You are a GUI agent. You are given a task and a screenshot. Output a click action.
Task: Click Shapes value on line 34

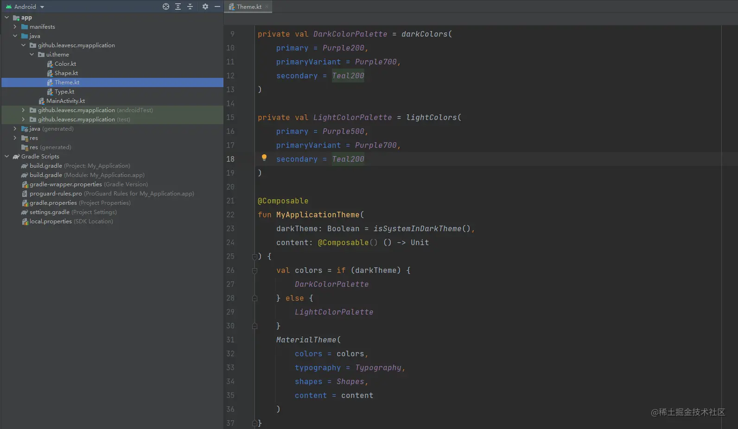(350, 382)
